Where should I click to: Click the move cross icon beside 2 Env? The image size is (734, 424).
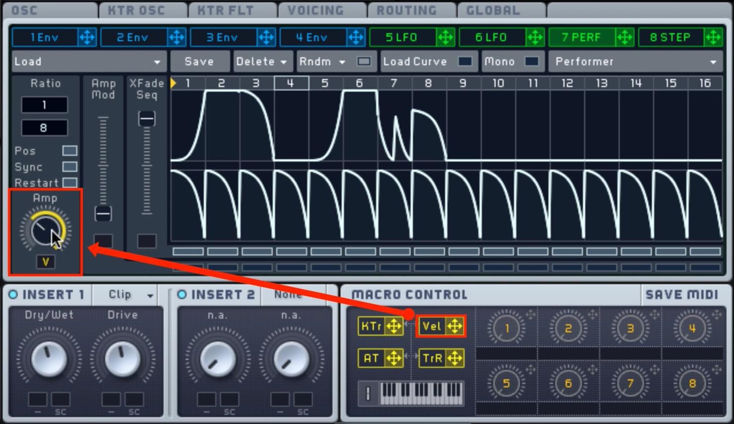point(177,37)
